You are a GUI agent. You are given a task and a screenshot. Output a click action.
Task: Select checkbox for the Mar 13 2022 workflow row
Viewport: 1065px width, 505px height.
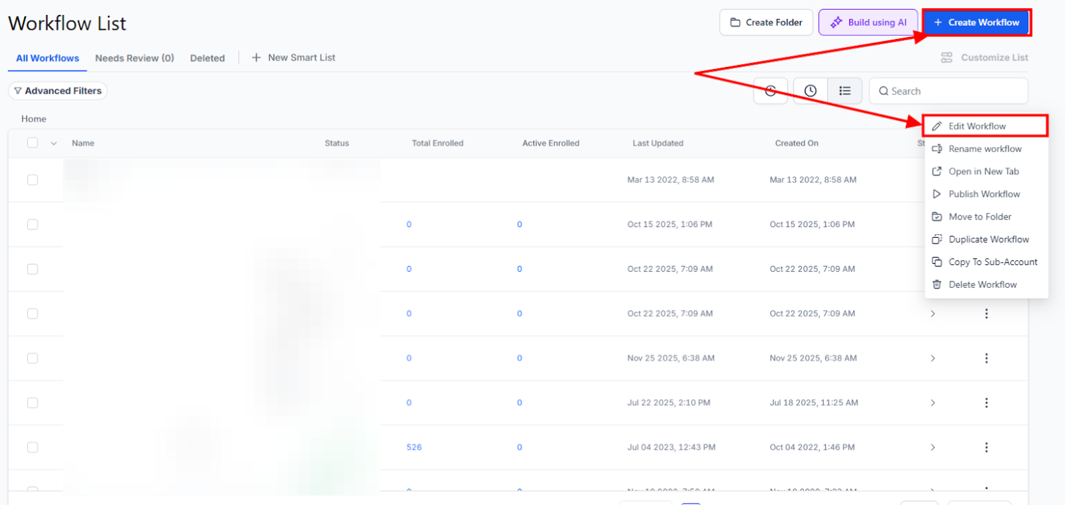[33, 180]
